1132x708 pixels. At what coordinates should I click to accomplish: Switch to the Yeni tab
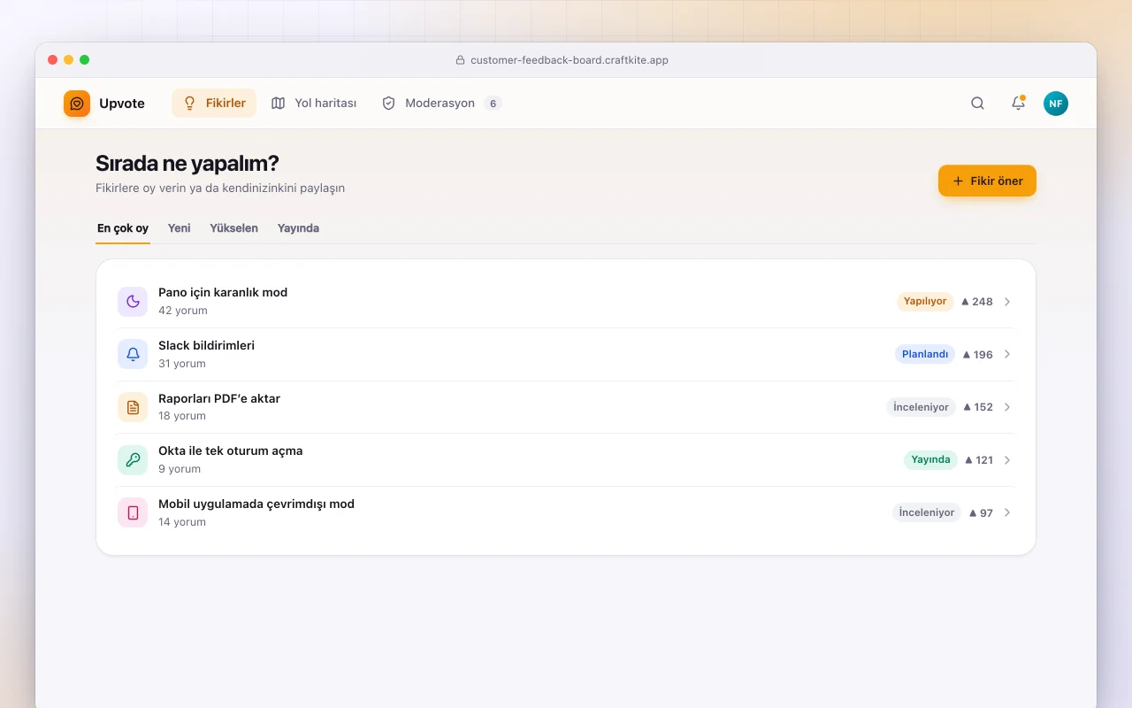coord(180,228)
